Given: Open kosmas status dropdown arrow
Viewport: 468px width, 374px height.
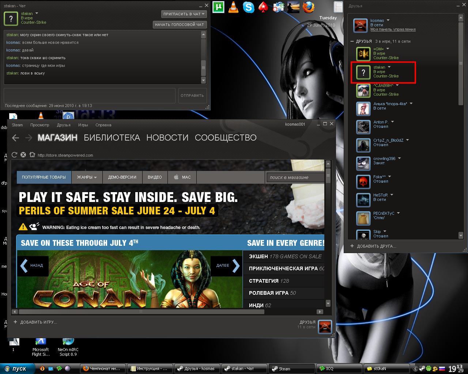Looking at the screenshot, I should (x=388, y=20).
